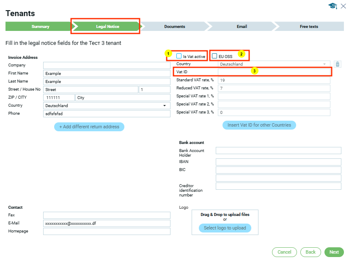Proceed with the Next button
Viewport: 349px width, 260px height.
click(334, 252)
